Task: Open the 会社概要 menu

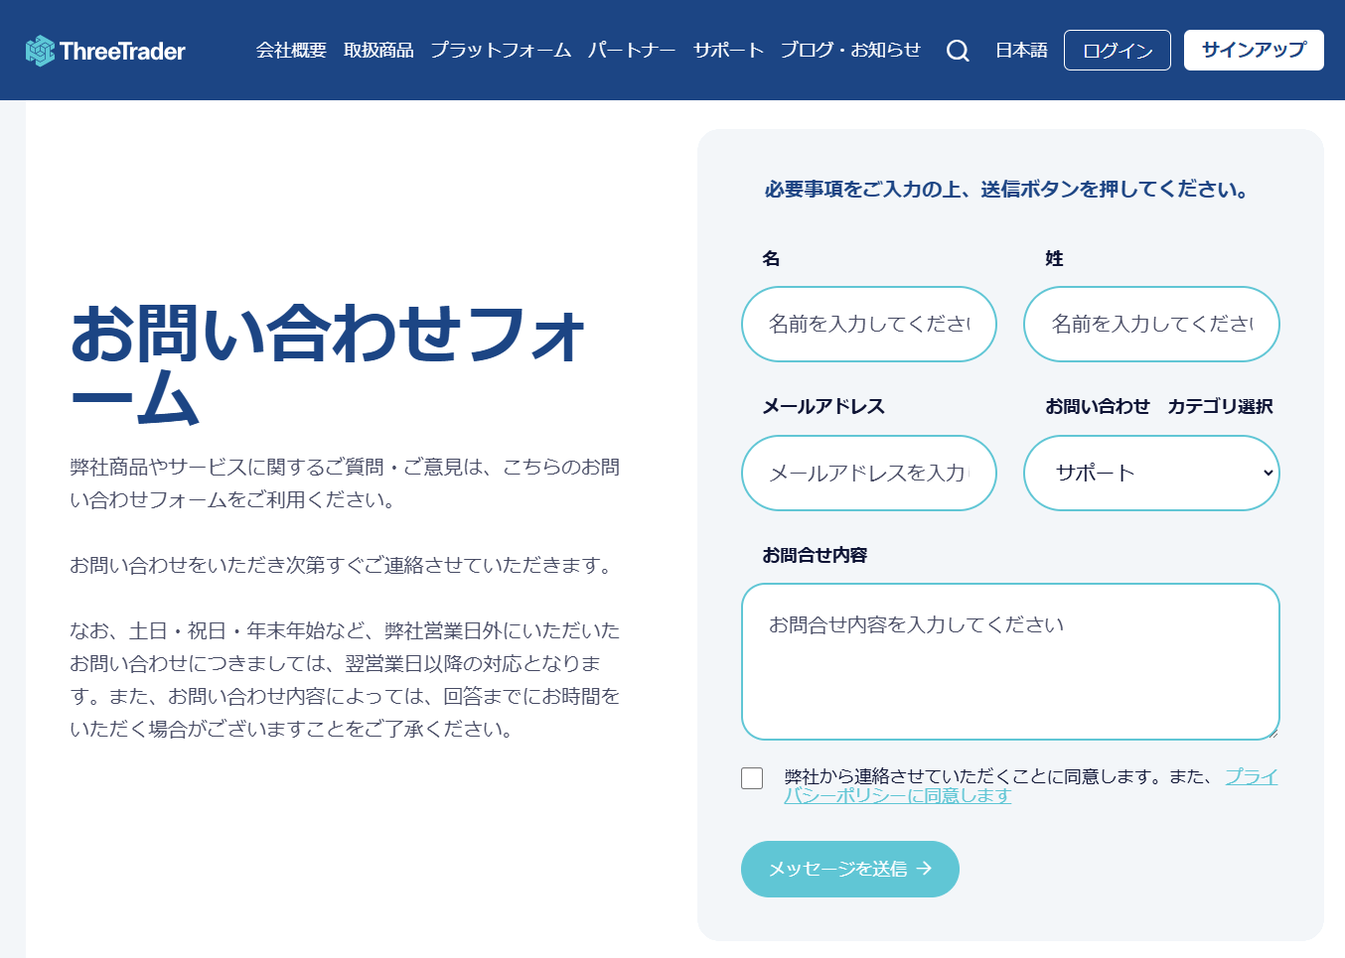Action: point(291,50)
